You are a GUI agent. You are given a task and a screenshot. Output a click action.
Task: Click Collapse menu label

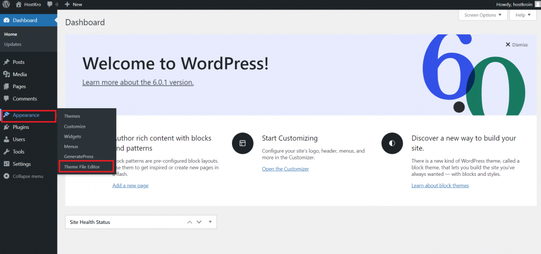tap(28, 176)
